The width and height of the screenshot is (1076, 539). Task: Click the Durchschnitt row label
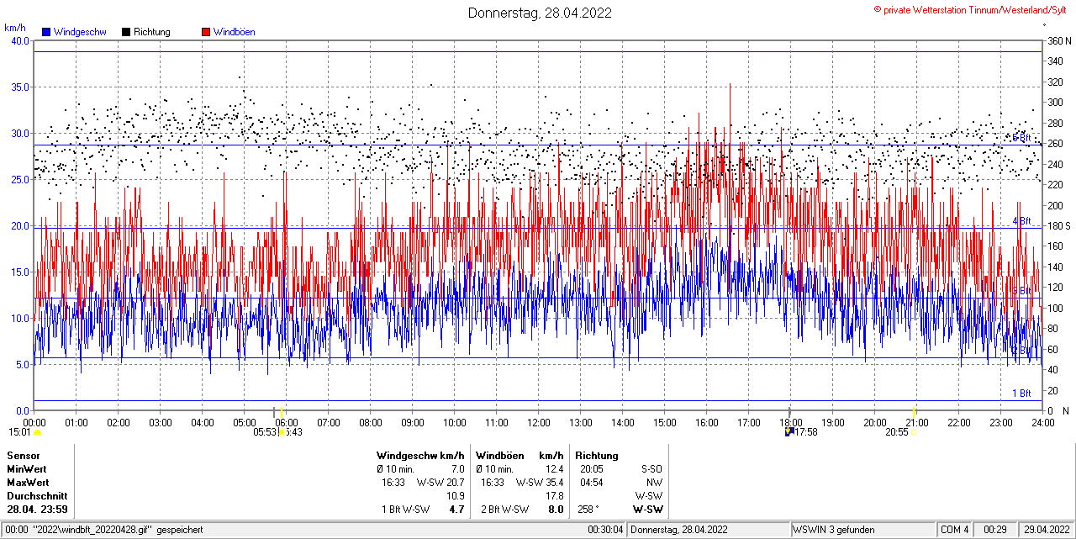tap(36, 496)
